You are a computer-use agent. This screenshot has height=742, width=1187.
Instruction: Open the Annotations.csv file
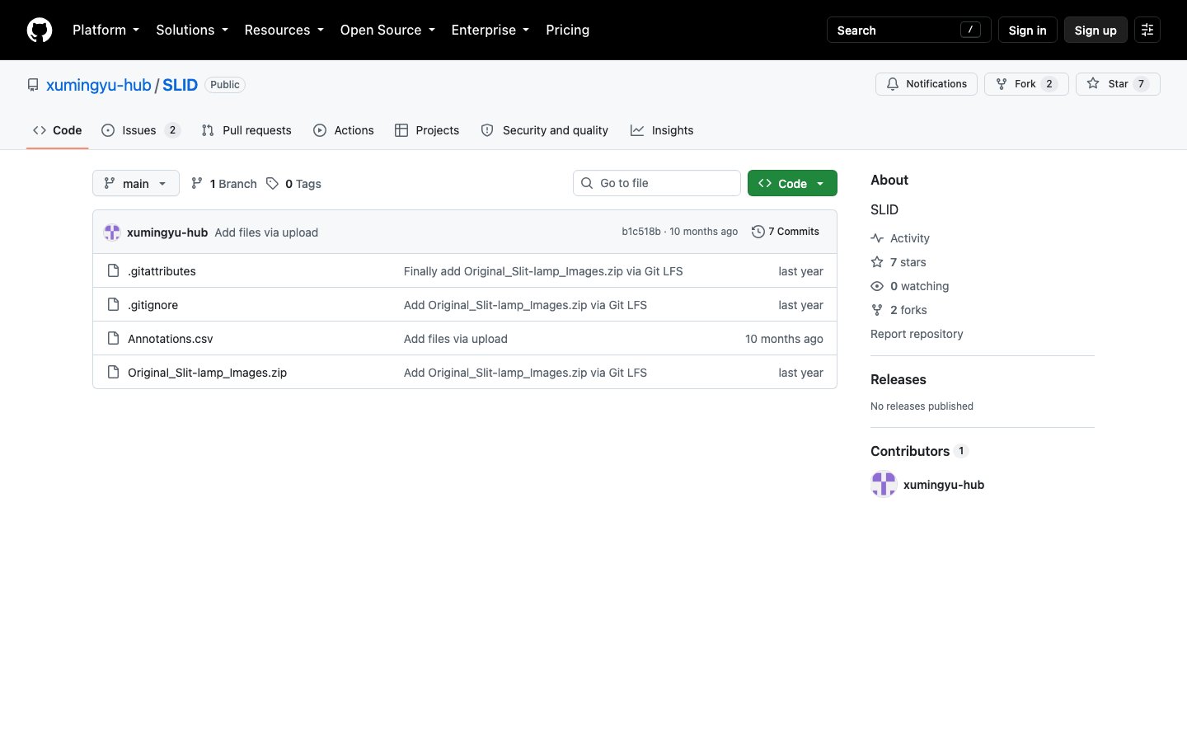click(171, 339)
